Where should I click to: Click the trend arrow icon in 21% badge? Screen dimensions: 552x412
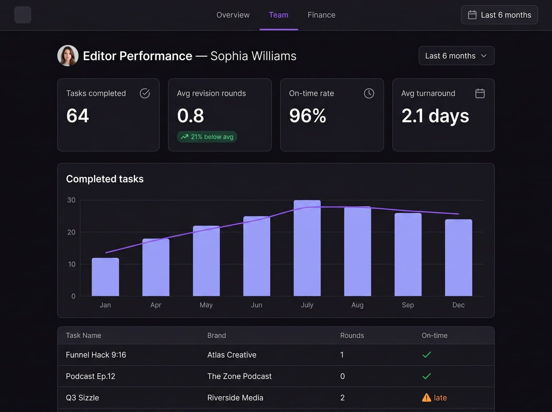coord(185,137)
